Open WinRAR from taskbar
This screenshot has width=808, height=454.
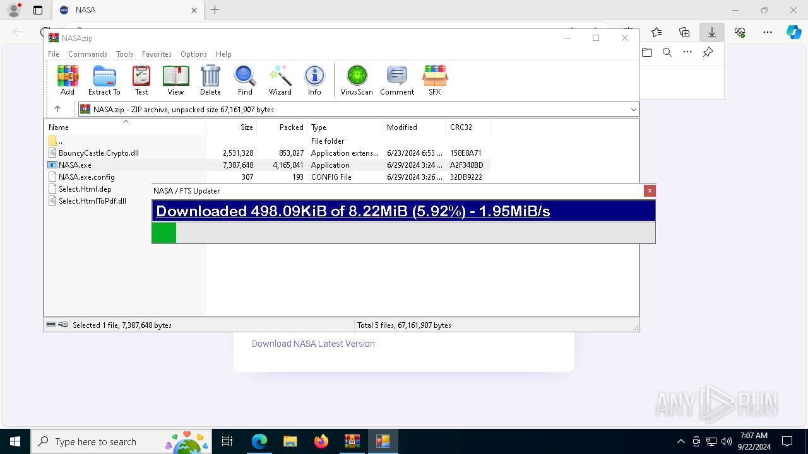coord(352,441)
